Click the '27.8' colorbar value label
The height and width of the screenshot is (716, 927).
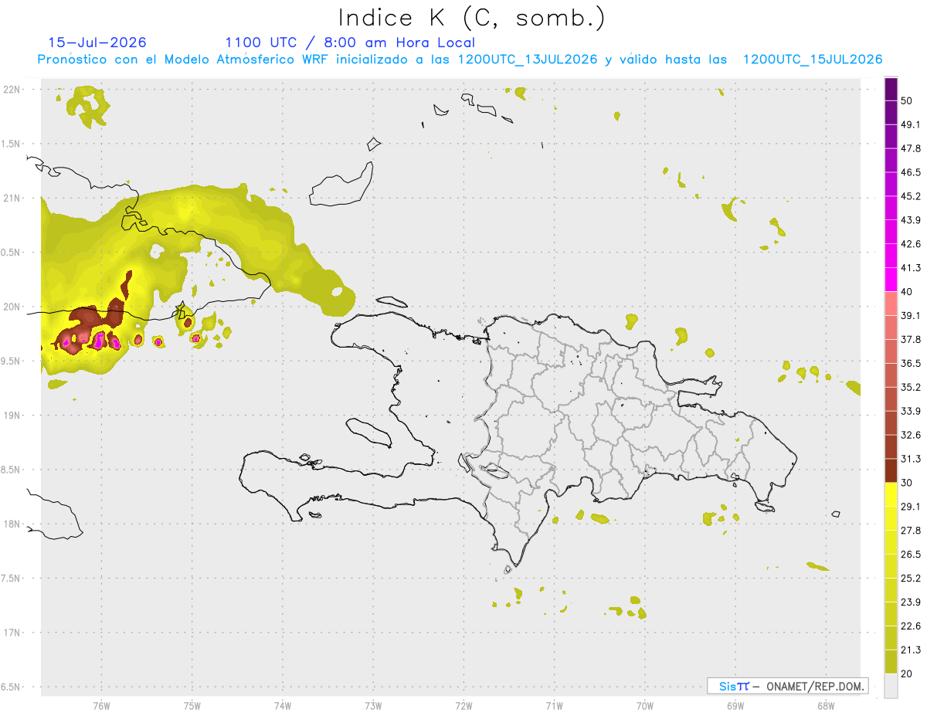pyautogui.click(x=911, y=531)
